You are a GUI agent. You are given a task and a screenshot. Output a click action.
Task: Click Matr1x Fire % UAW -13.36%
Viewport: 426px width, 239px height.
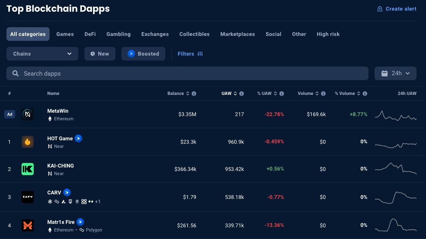pos(274,225)
